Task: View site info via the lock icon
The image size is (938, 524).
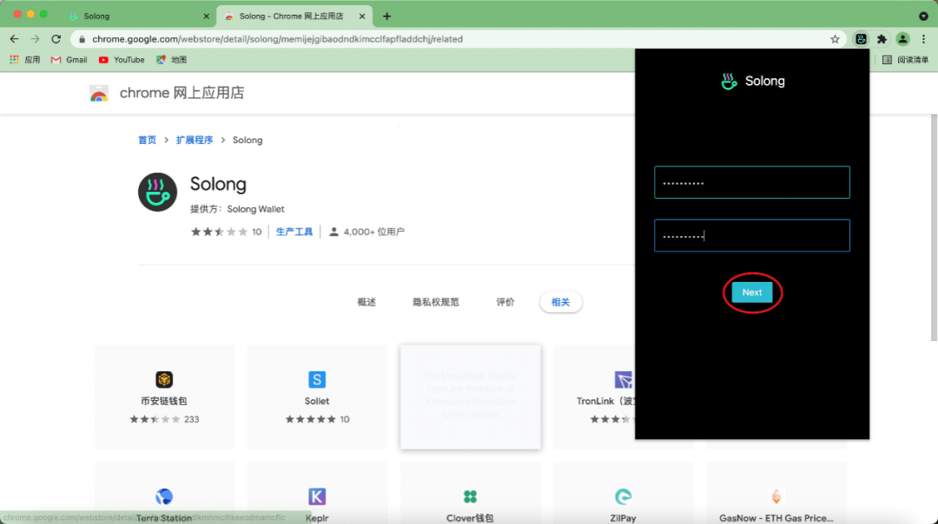Action: (82, 39)
